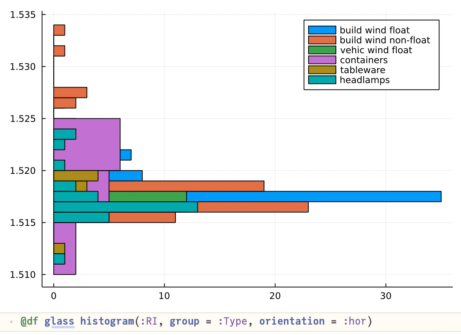Screen dimensions: 461x335
Task: Click the ':RI' symbol in the code
Action: [x=149, y=321]
